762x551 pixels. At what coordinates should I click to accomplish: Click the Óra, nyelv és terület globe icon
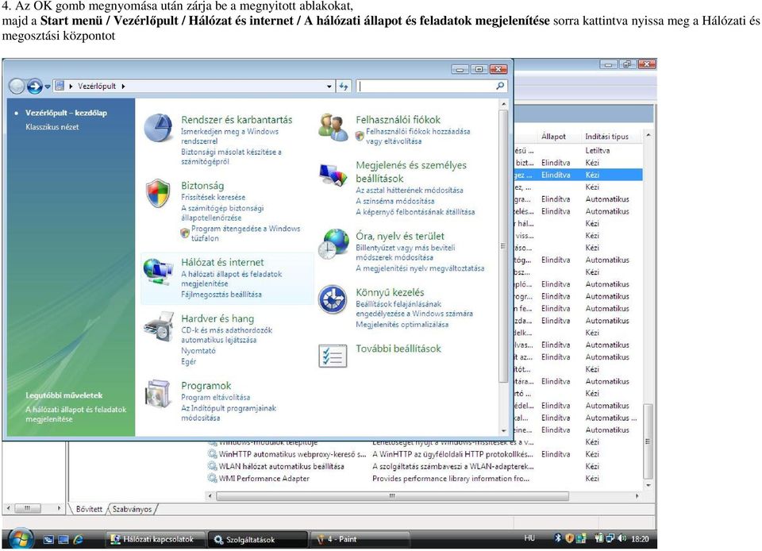[x=333, y=244]
